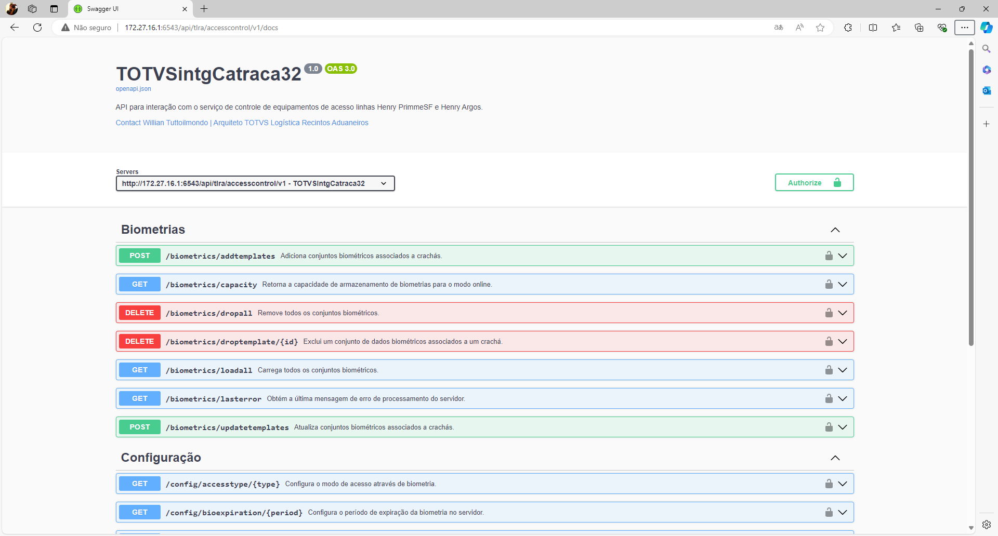998x536 pixels.
Task: Click the lock icon on /biometrics/updatetemplates
Action: pos(829,427)
